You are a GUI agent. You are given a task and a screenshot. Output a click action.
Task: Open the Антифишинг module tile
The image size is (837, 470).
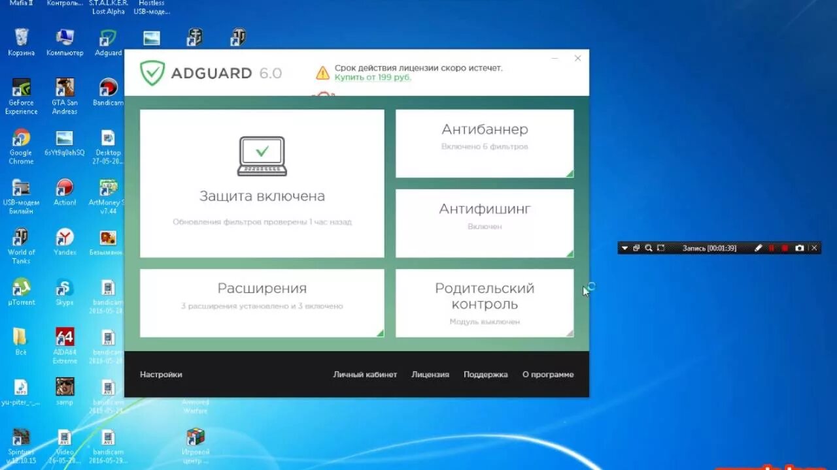[x=485, y=223]
